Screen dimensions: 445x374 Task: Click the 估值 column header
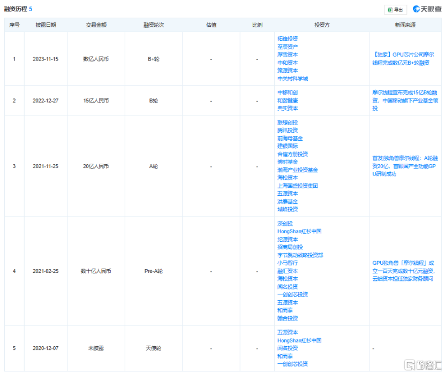pos(211,25)
